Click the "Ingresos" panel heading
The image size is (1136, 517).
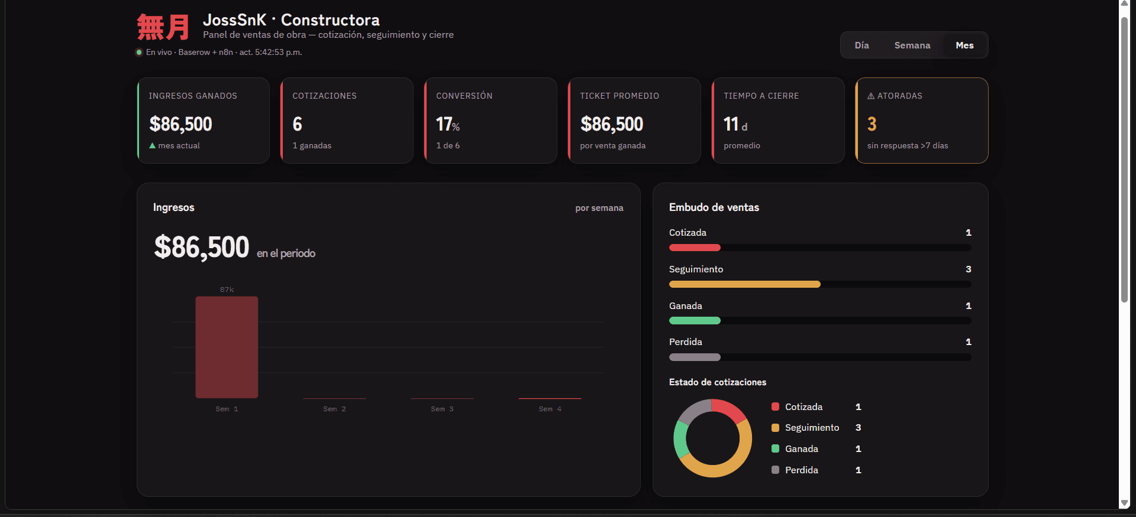(173, 207)
